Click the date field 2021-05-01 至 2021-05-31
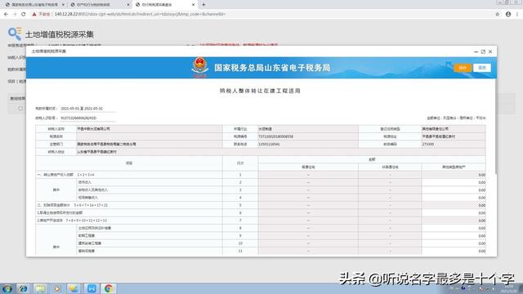This screenshot has width=523, height=294. pyautogui.click(x=87, y=109)
